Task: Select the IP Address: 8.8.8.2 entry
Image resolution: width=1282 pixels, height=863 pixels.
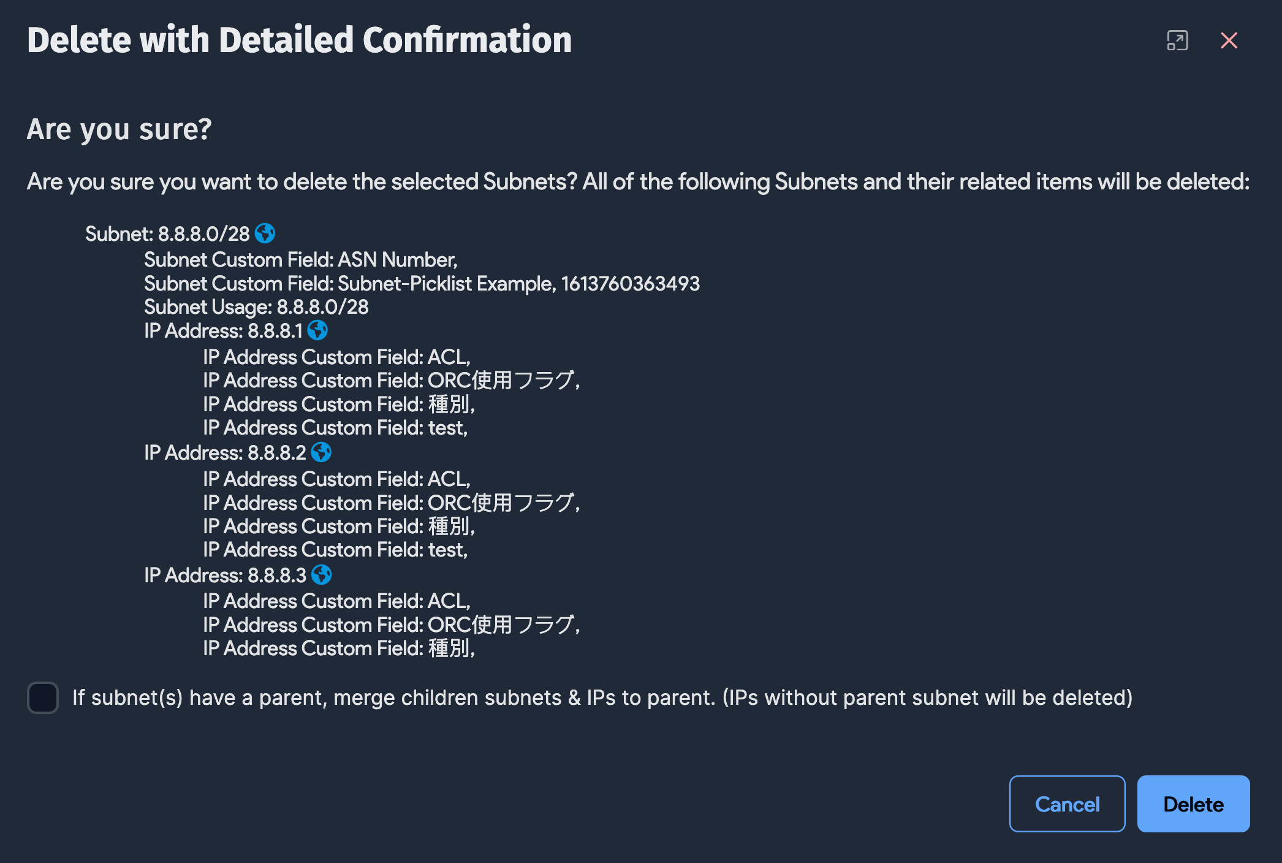Action: [x=224, y=453]
